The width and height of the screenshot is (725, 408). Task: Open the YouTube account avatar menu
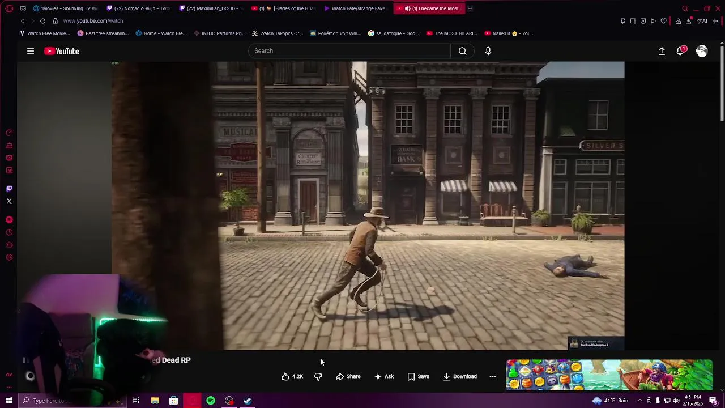[702, 51]
